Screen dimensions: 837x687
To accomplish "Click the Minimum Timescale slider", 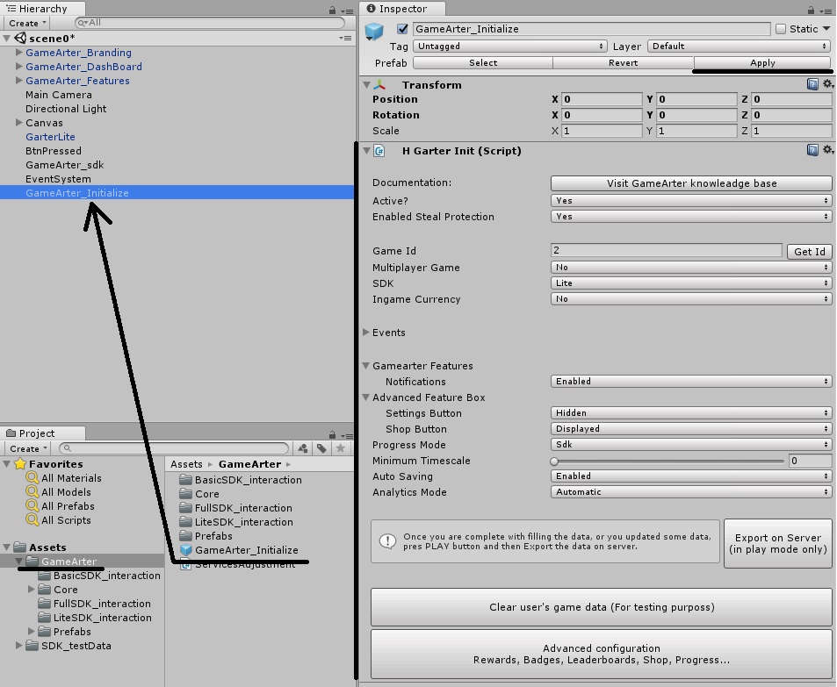I will point(667,461).
